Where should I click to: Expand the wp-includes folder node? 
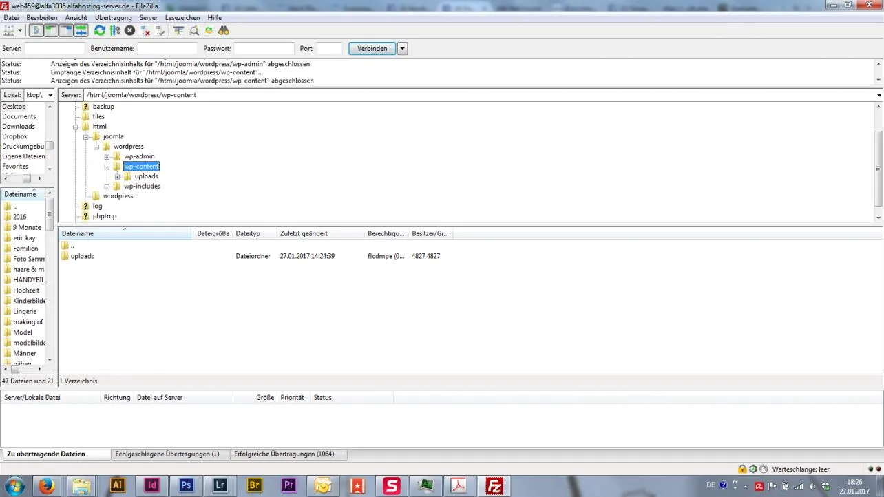tap(107, 187)
